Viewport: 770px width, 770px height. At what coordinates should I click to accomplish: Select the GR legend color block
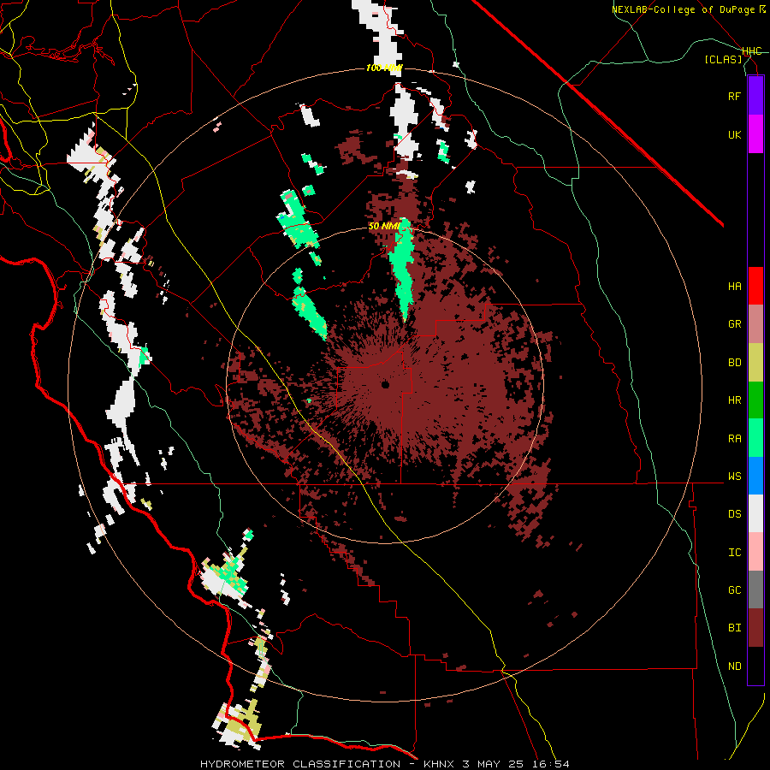tap(755, 324)
